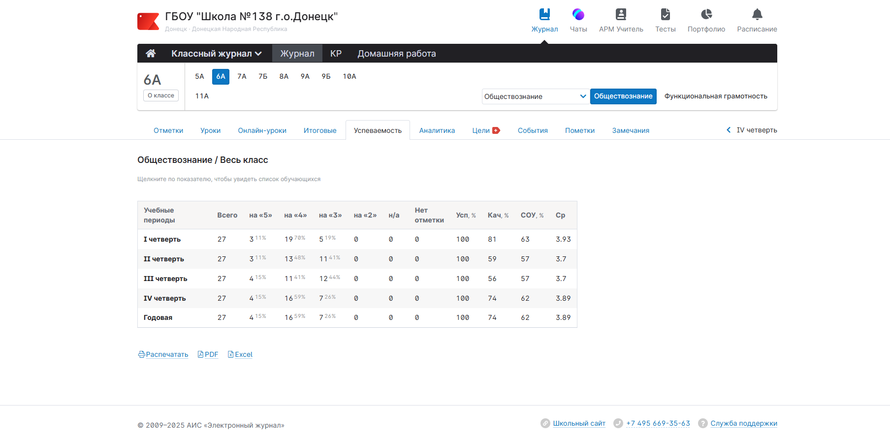Click the Распечатать link

[167, 354]
